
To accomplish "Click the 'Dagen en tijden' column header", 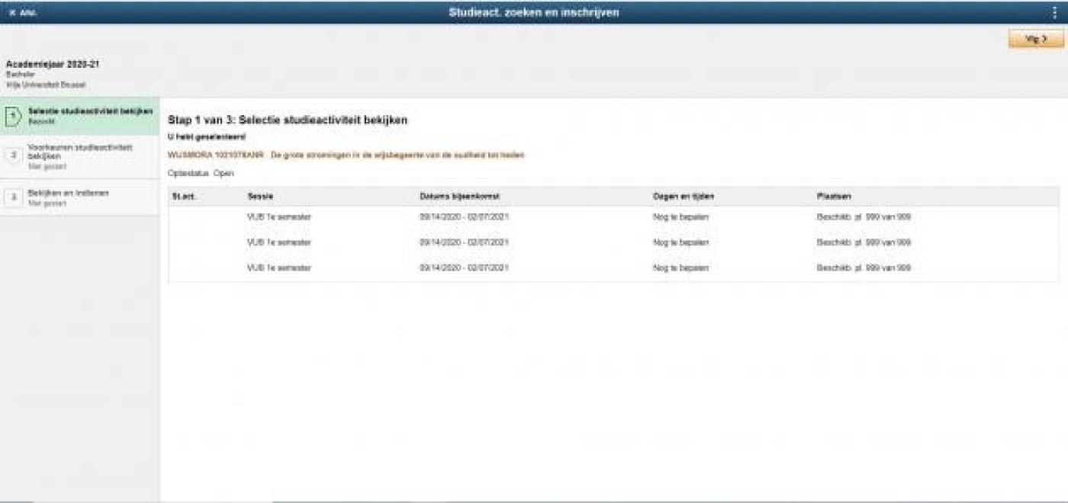I will coord(683,197).
